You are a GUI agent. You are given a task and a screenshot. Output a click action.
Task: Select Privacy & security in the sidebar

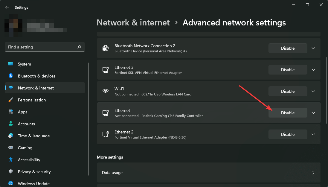[x=34, y=172]
